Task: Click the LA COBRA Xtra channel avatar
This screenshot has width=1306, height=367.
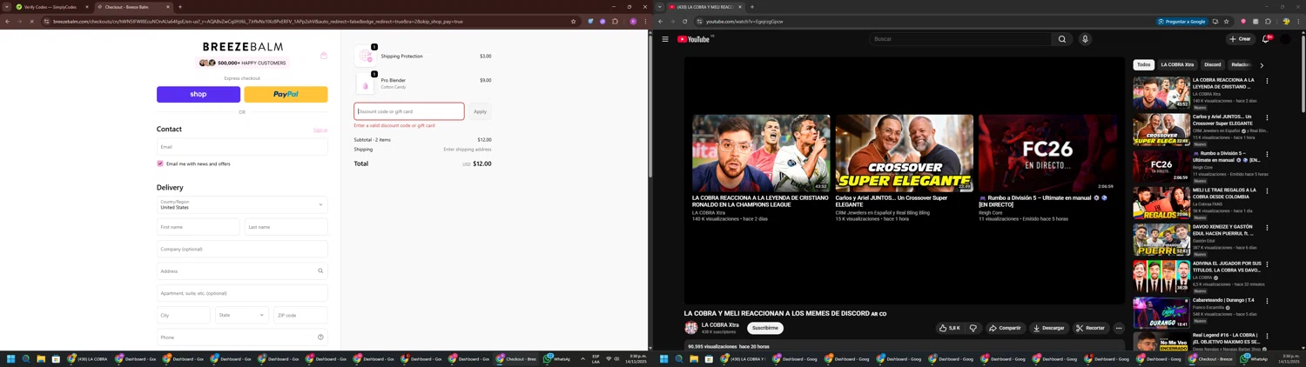Action: 691,328
